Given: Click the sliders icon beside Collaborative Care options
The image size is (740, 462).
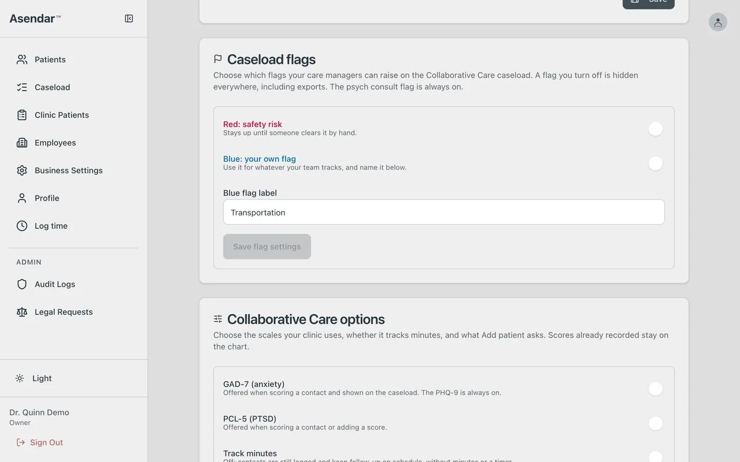Looking at the screenshot, I should (218, 319).
